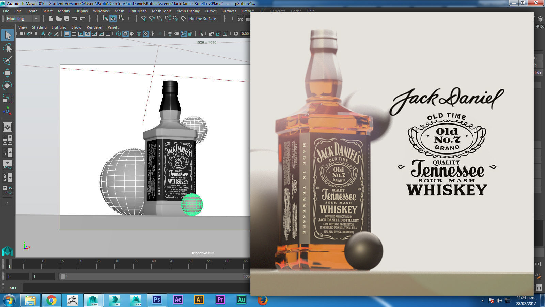Activate the Rotate tool
545x307 pixels.
click(x=7, y=86)
